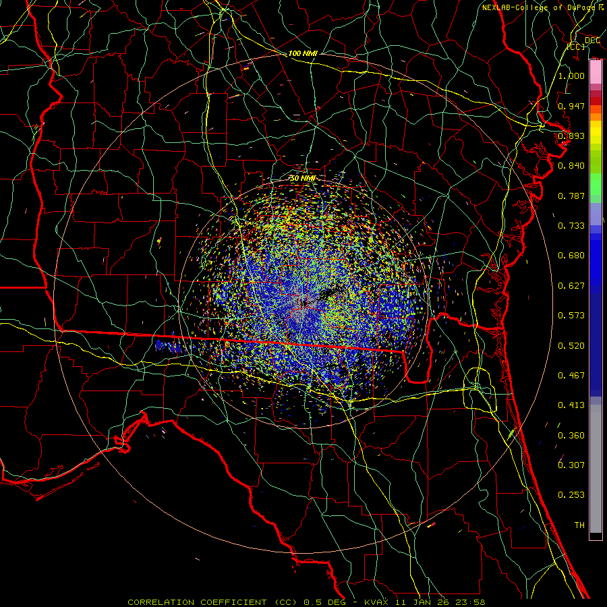The width and height of the screenshot is (607, 607).
Task: Select the 0.733 scale value label
Action: coord(571,226)
